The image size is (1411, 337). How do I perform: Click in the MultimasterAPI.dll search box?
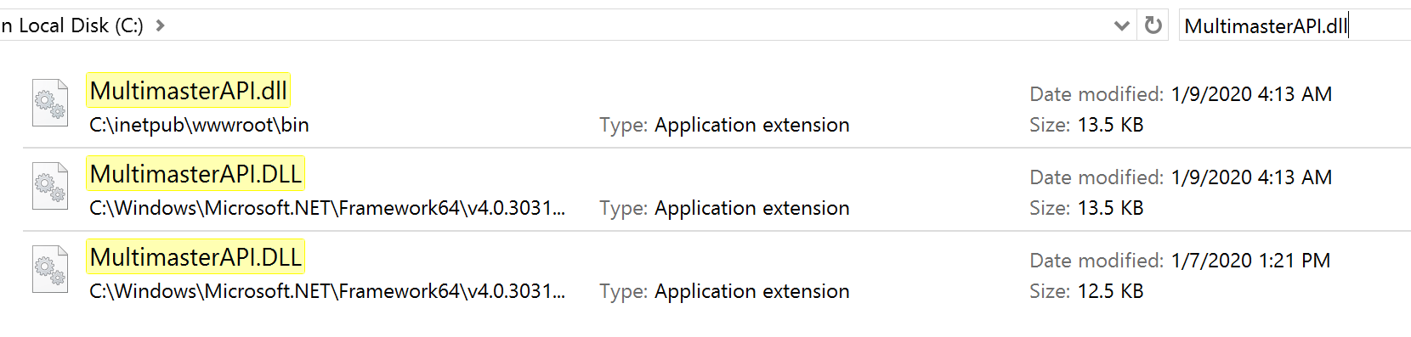[1294, 25]
